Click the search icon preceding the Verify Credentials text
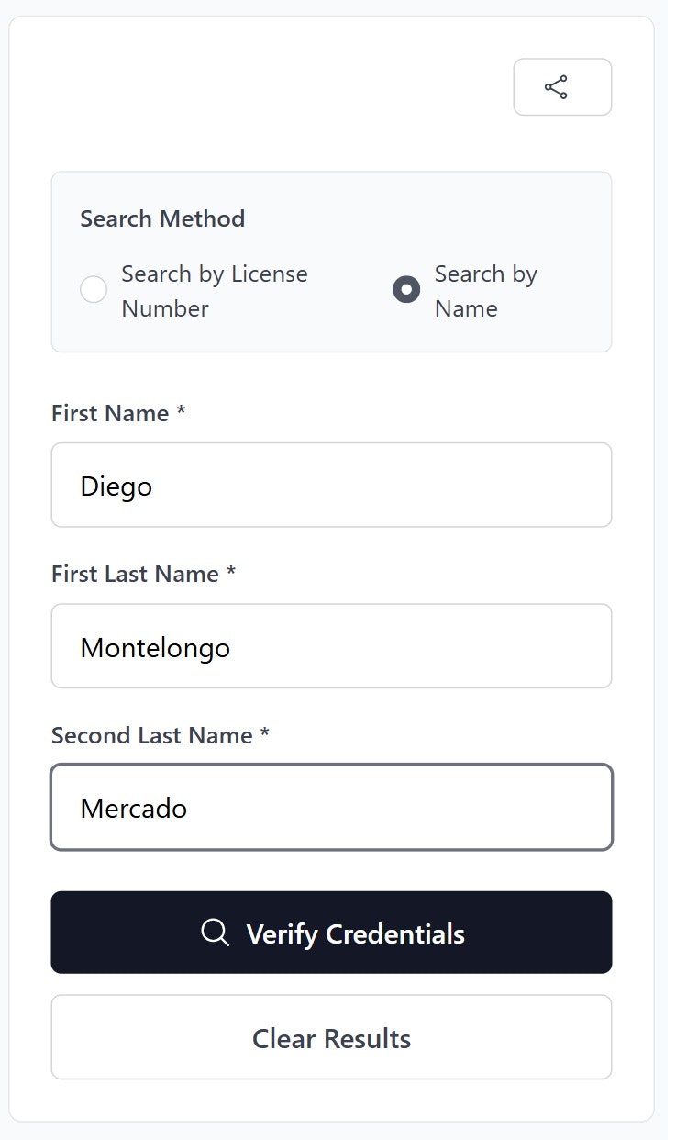 coord(214,933)
